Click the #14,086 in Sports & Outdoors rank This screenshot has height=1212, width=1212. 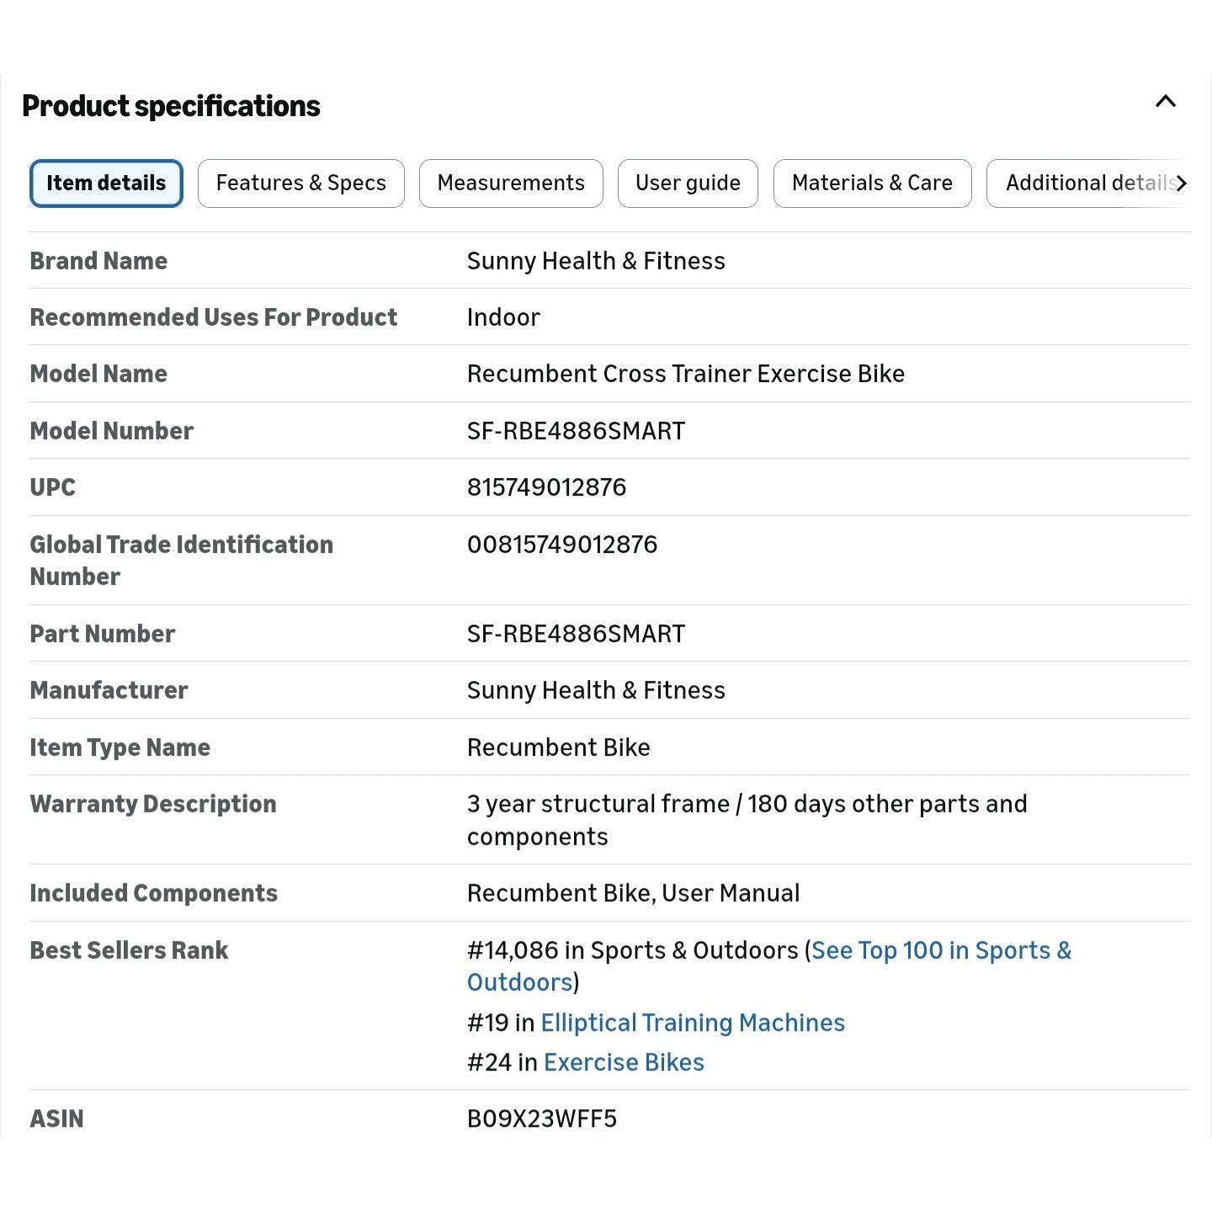(633, 950)
